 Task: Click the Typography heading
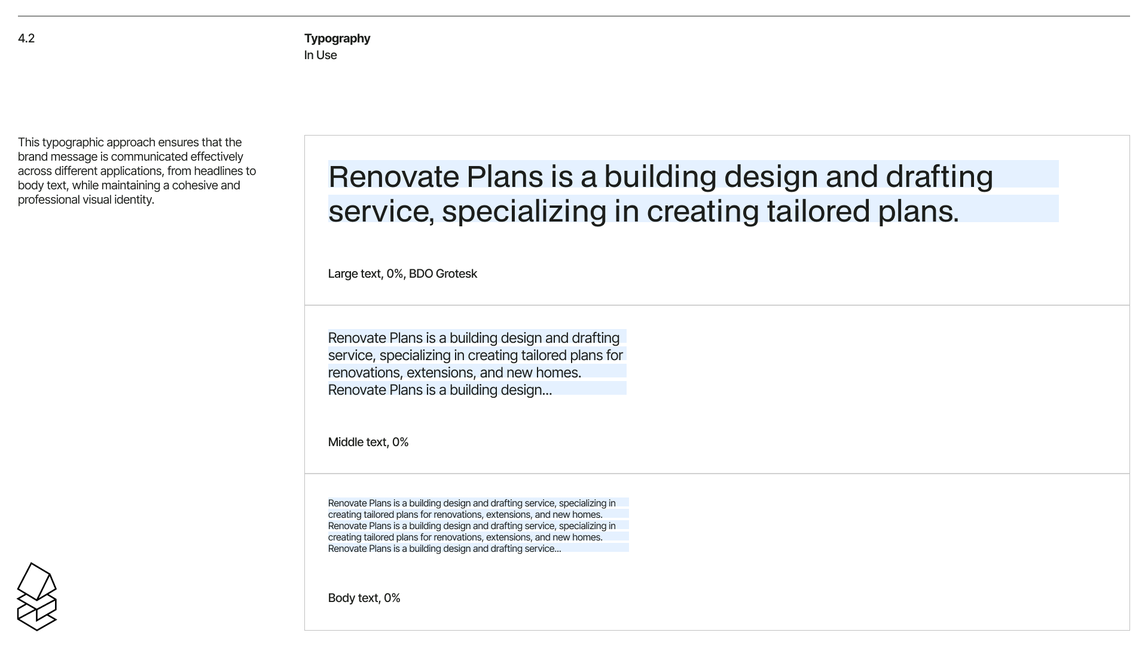[x=337, y=38]
